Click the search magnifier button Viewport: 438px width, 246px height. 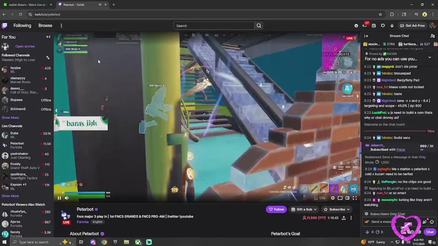pyautogui.click(x=259, y=26)
